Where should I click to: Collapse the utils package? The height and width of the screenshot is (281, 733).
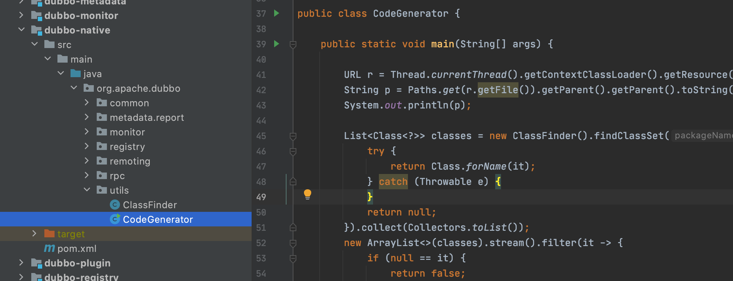pyautogui.click(x=87, y=190)
